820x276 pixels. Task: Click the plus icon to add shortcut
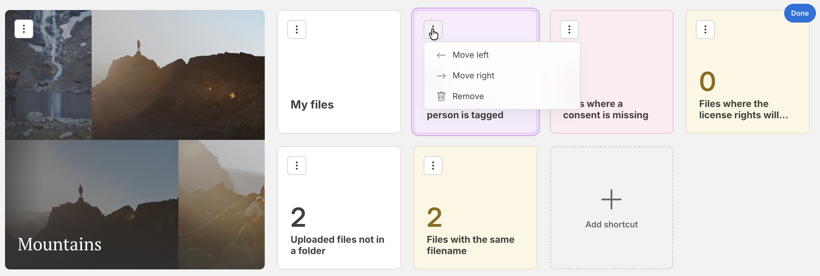pos(611,200)
